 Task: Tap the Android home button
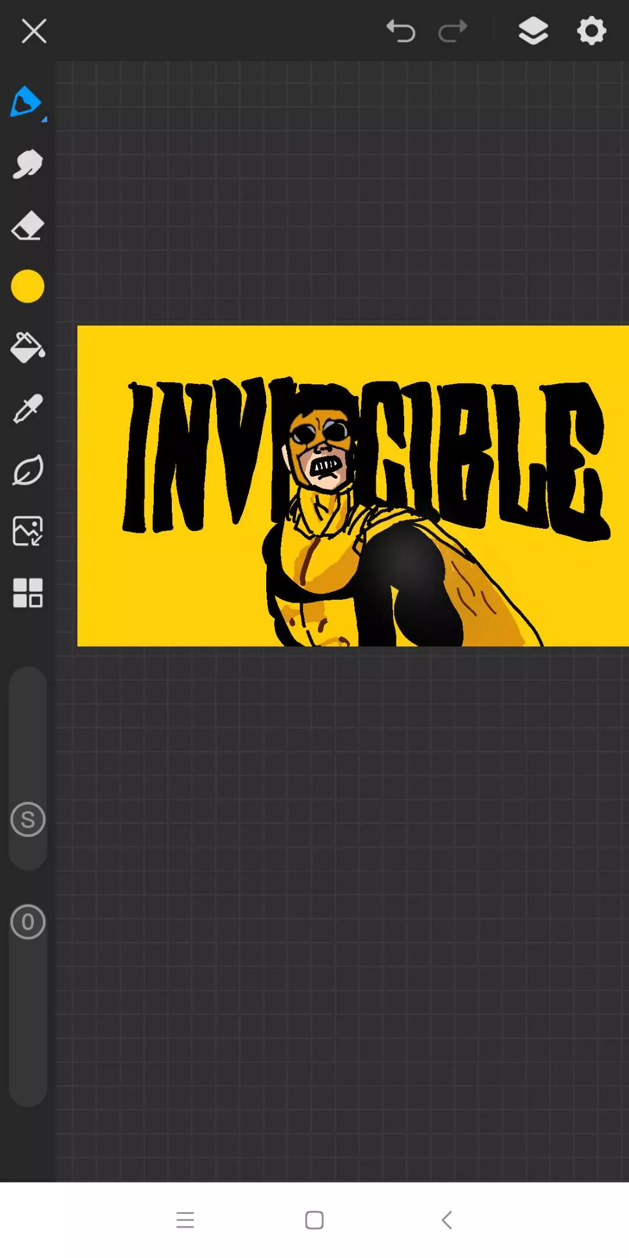[314, 1220]
